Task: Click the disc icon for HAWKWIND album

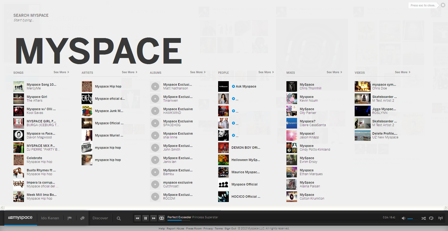Action: coord(155,111)
